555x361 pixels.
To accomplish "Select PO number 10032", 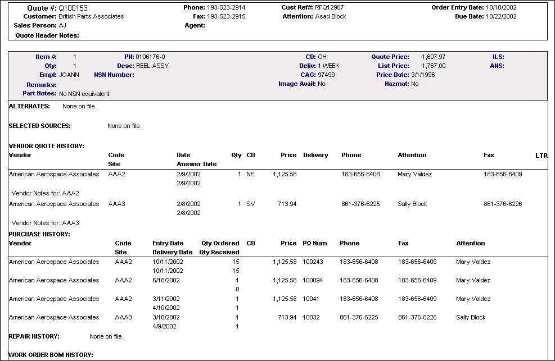I will (x=310, y=317).
